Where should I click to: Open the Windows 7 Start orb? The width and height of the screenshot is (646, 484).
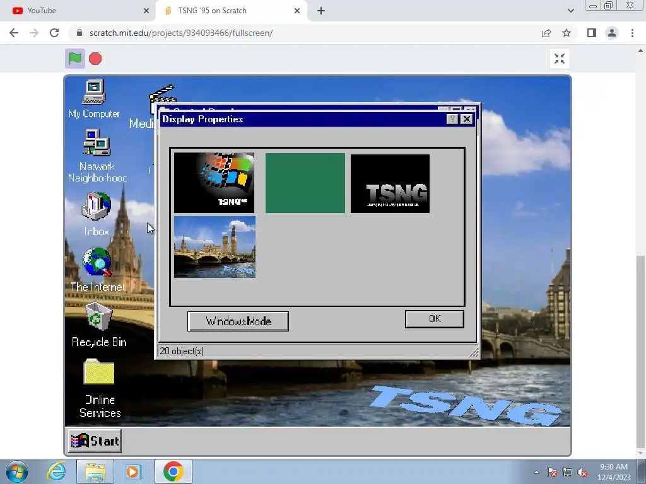(x=17, y=471)
